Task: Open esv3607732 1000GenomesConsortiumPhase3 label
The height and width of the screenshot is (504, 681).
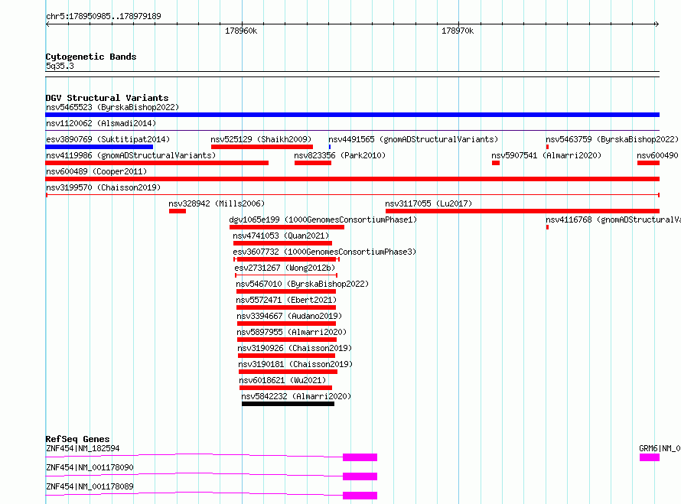Action: click(324, 252)
